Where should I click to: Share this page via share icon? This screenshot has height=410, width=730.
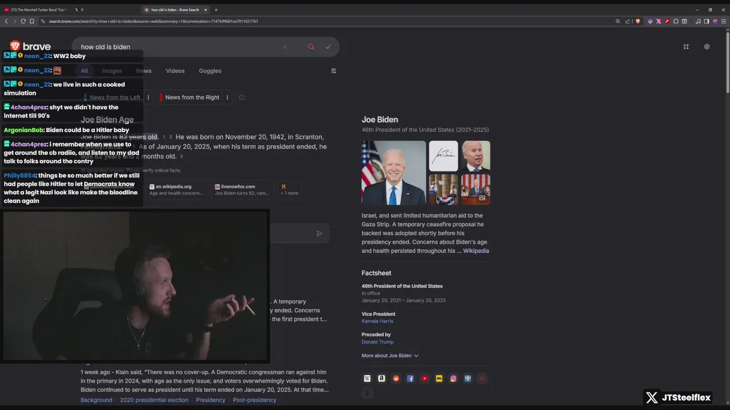(627, 21)
